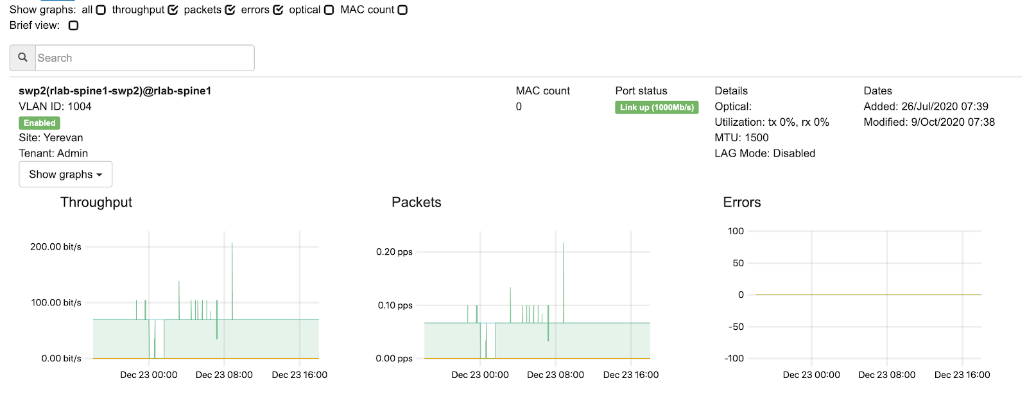Enable the optical graphs checkbox
The width and height of the screenshot is (1027, 403).
[329, 10]
